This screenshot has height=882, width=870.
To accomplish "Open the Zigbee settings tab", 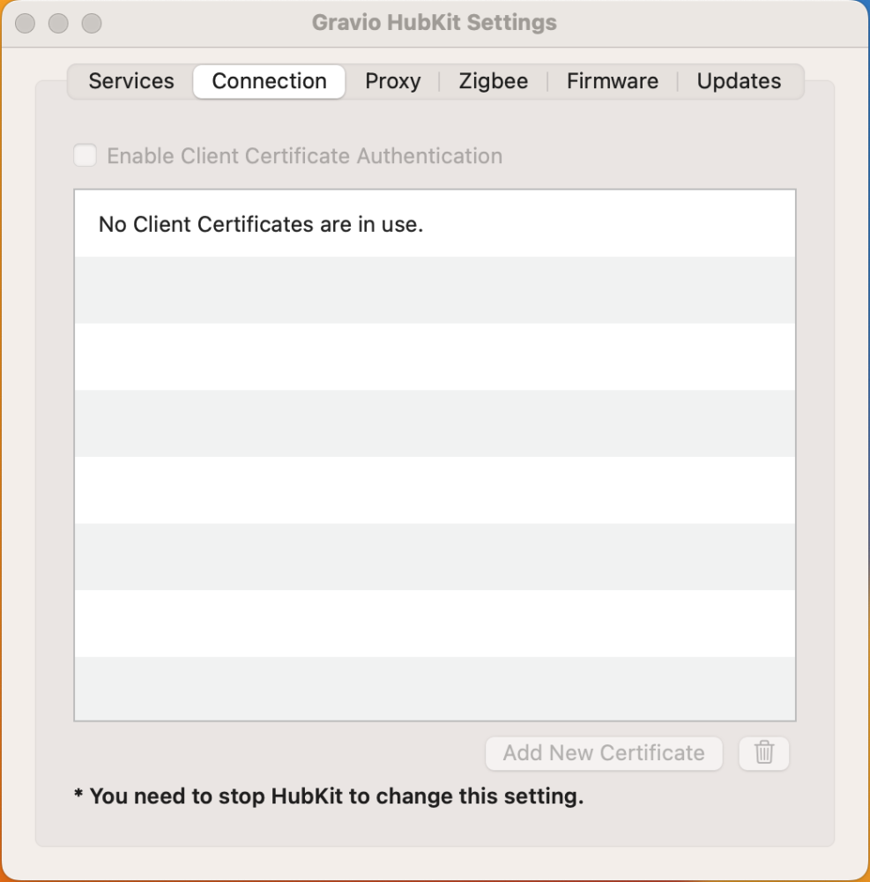I will tap(492, 81).
